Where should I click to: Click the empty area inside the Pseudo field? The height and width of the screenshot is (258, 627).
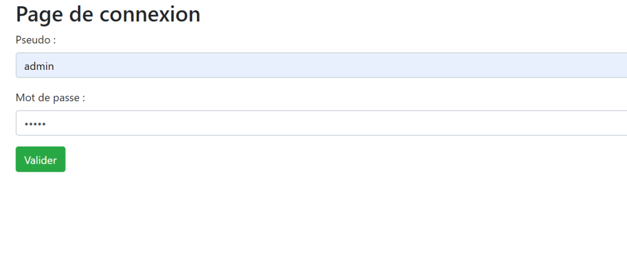pyautogui.click(x=368, y=66)
